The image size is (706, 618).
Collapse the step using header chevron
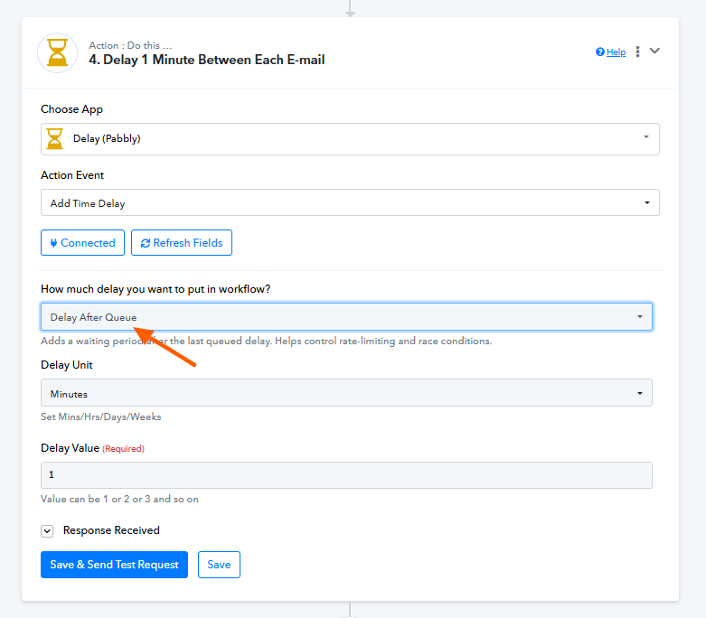click(x=655, y=51)
